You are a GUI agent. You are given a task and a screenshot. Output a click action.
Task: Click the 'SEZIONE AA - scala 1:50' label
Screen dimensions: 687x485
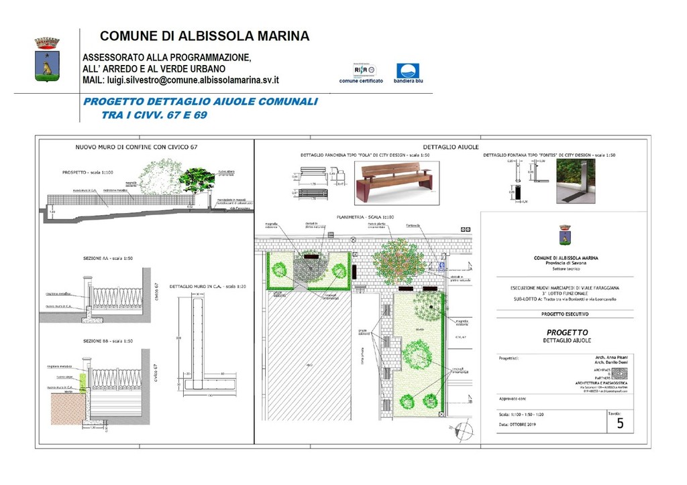tap(107, 258)
